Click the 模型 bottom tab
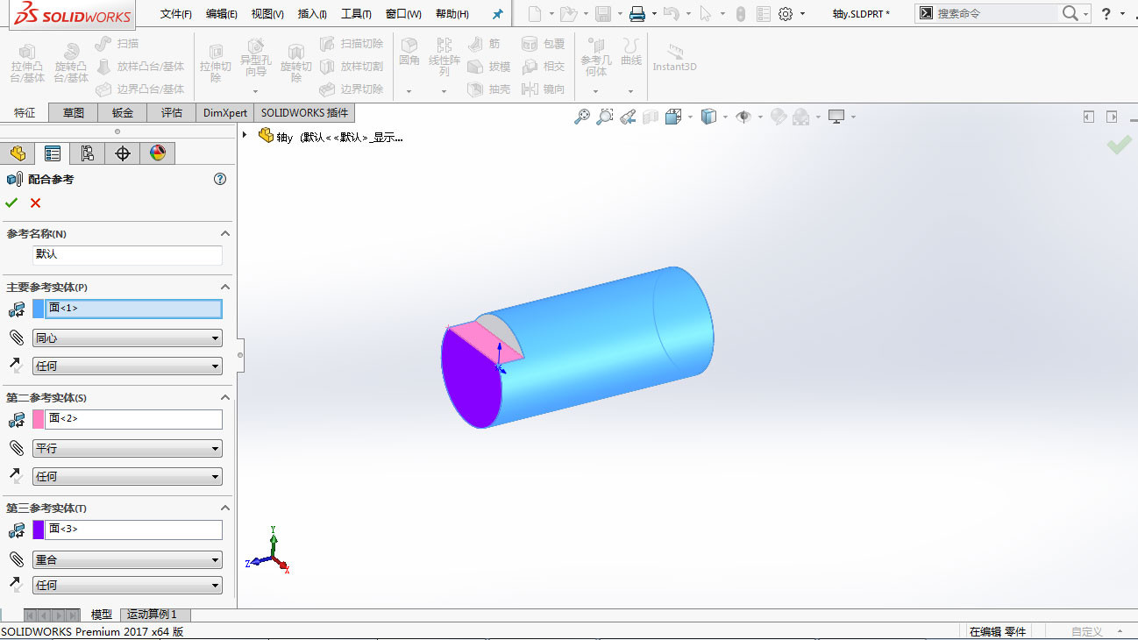This screenshot has width=1138, height=640. pos(102,615)
